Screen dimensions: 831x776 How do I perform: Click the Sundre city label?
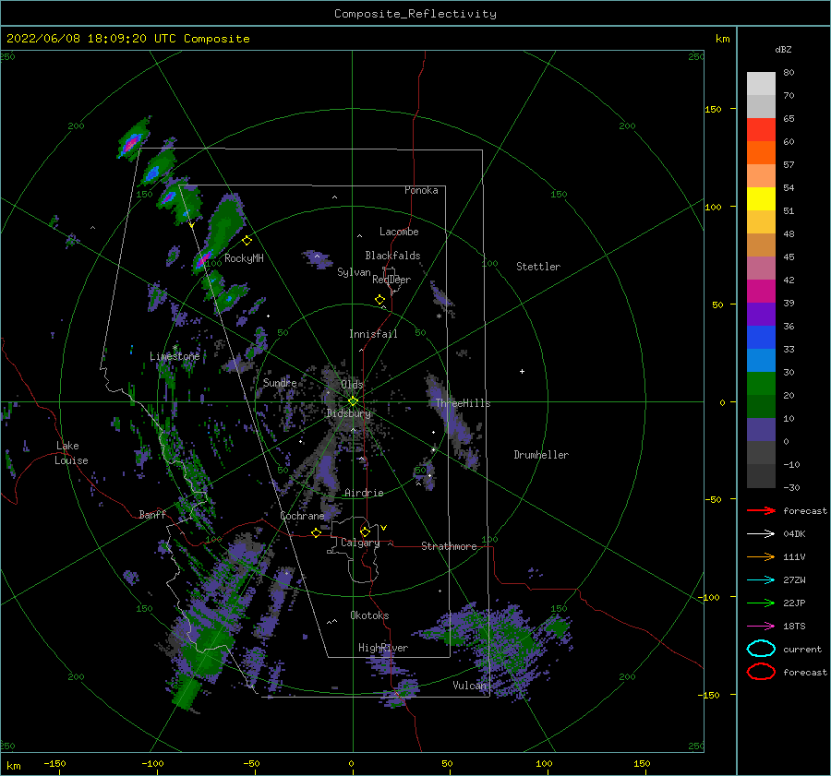(x=280, y=382)
